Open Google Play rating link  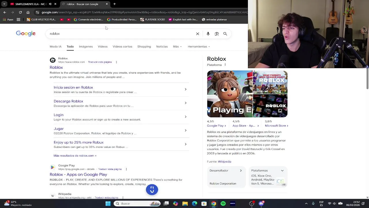[x=216, y=126]
